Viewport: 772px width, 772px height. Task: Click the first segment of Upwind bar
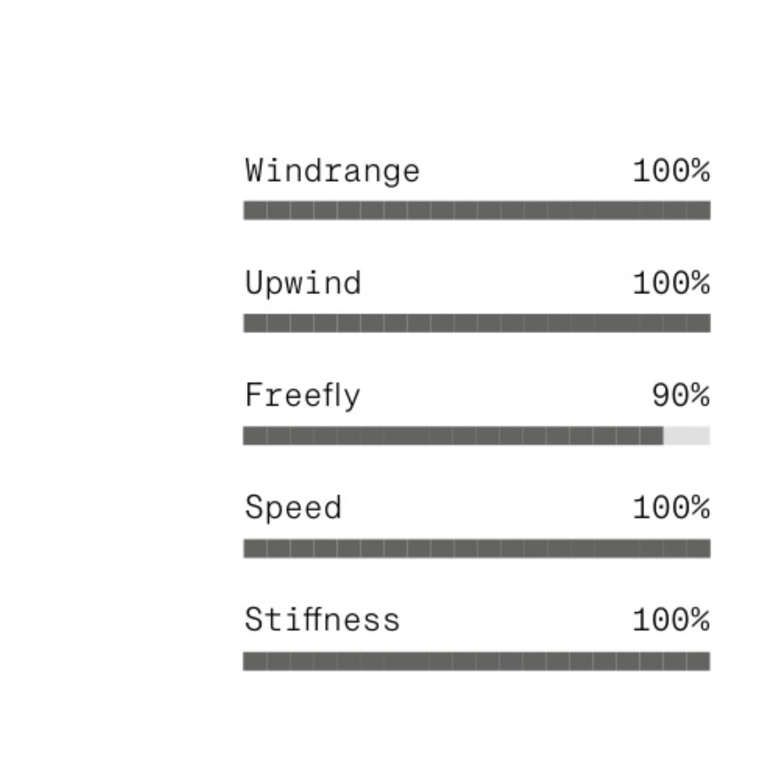click(x=255, y=323)
